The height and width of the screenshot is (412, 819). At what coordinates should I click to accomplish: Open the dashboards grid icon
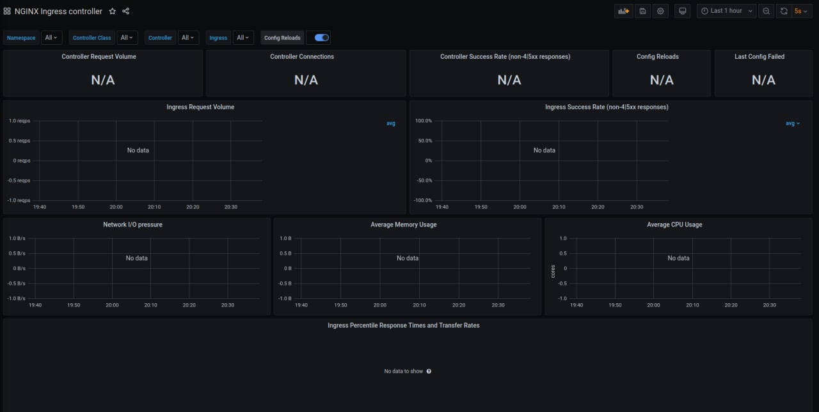click(7, 11)
